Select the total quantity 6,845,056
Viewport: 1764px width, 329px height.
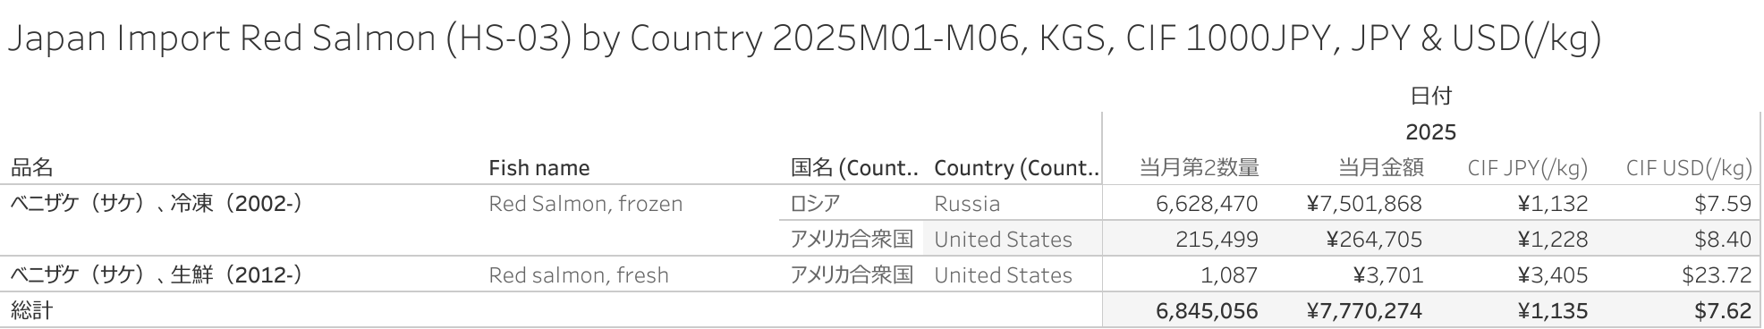pyautogui.click(x=1207, y=311)
